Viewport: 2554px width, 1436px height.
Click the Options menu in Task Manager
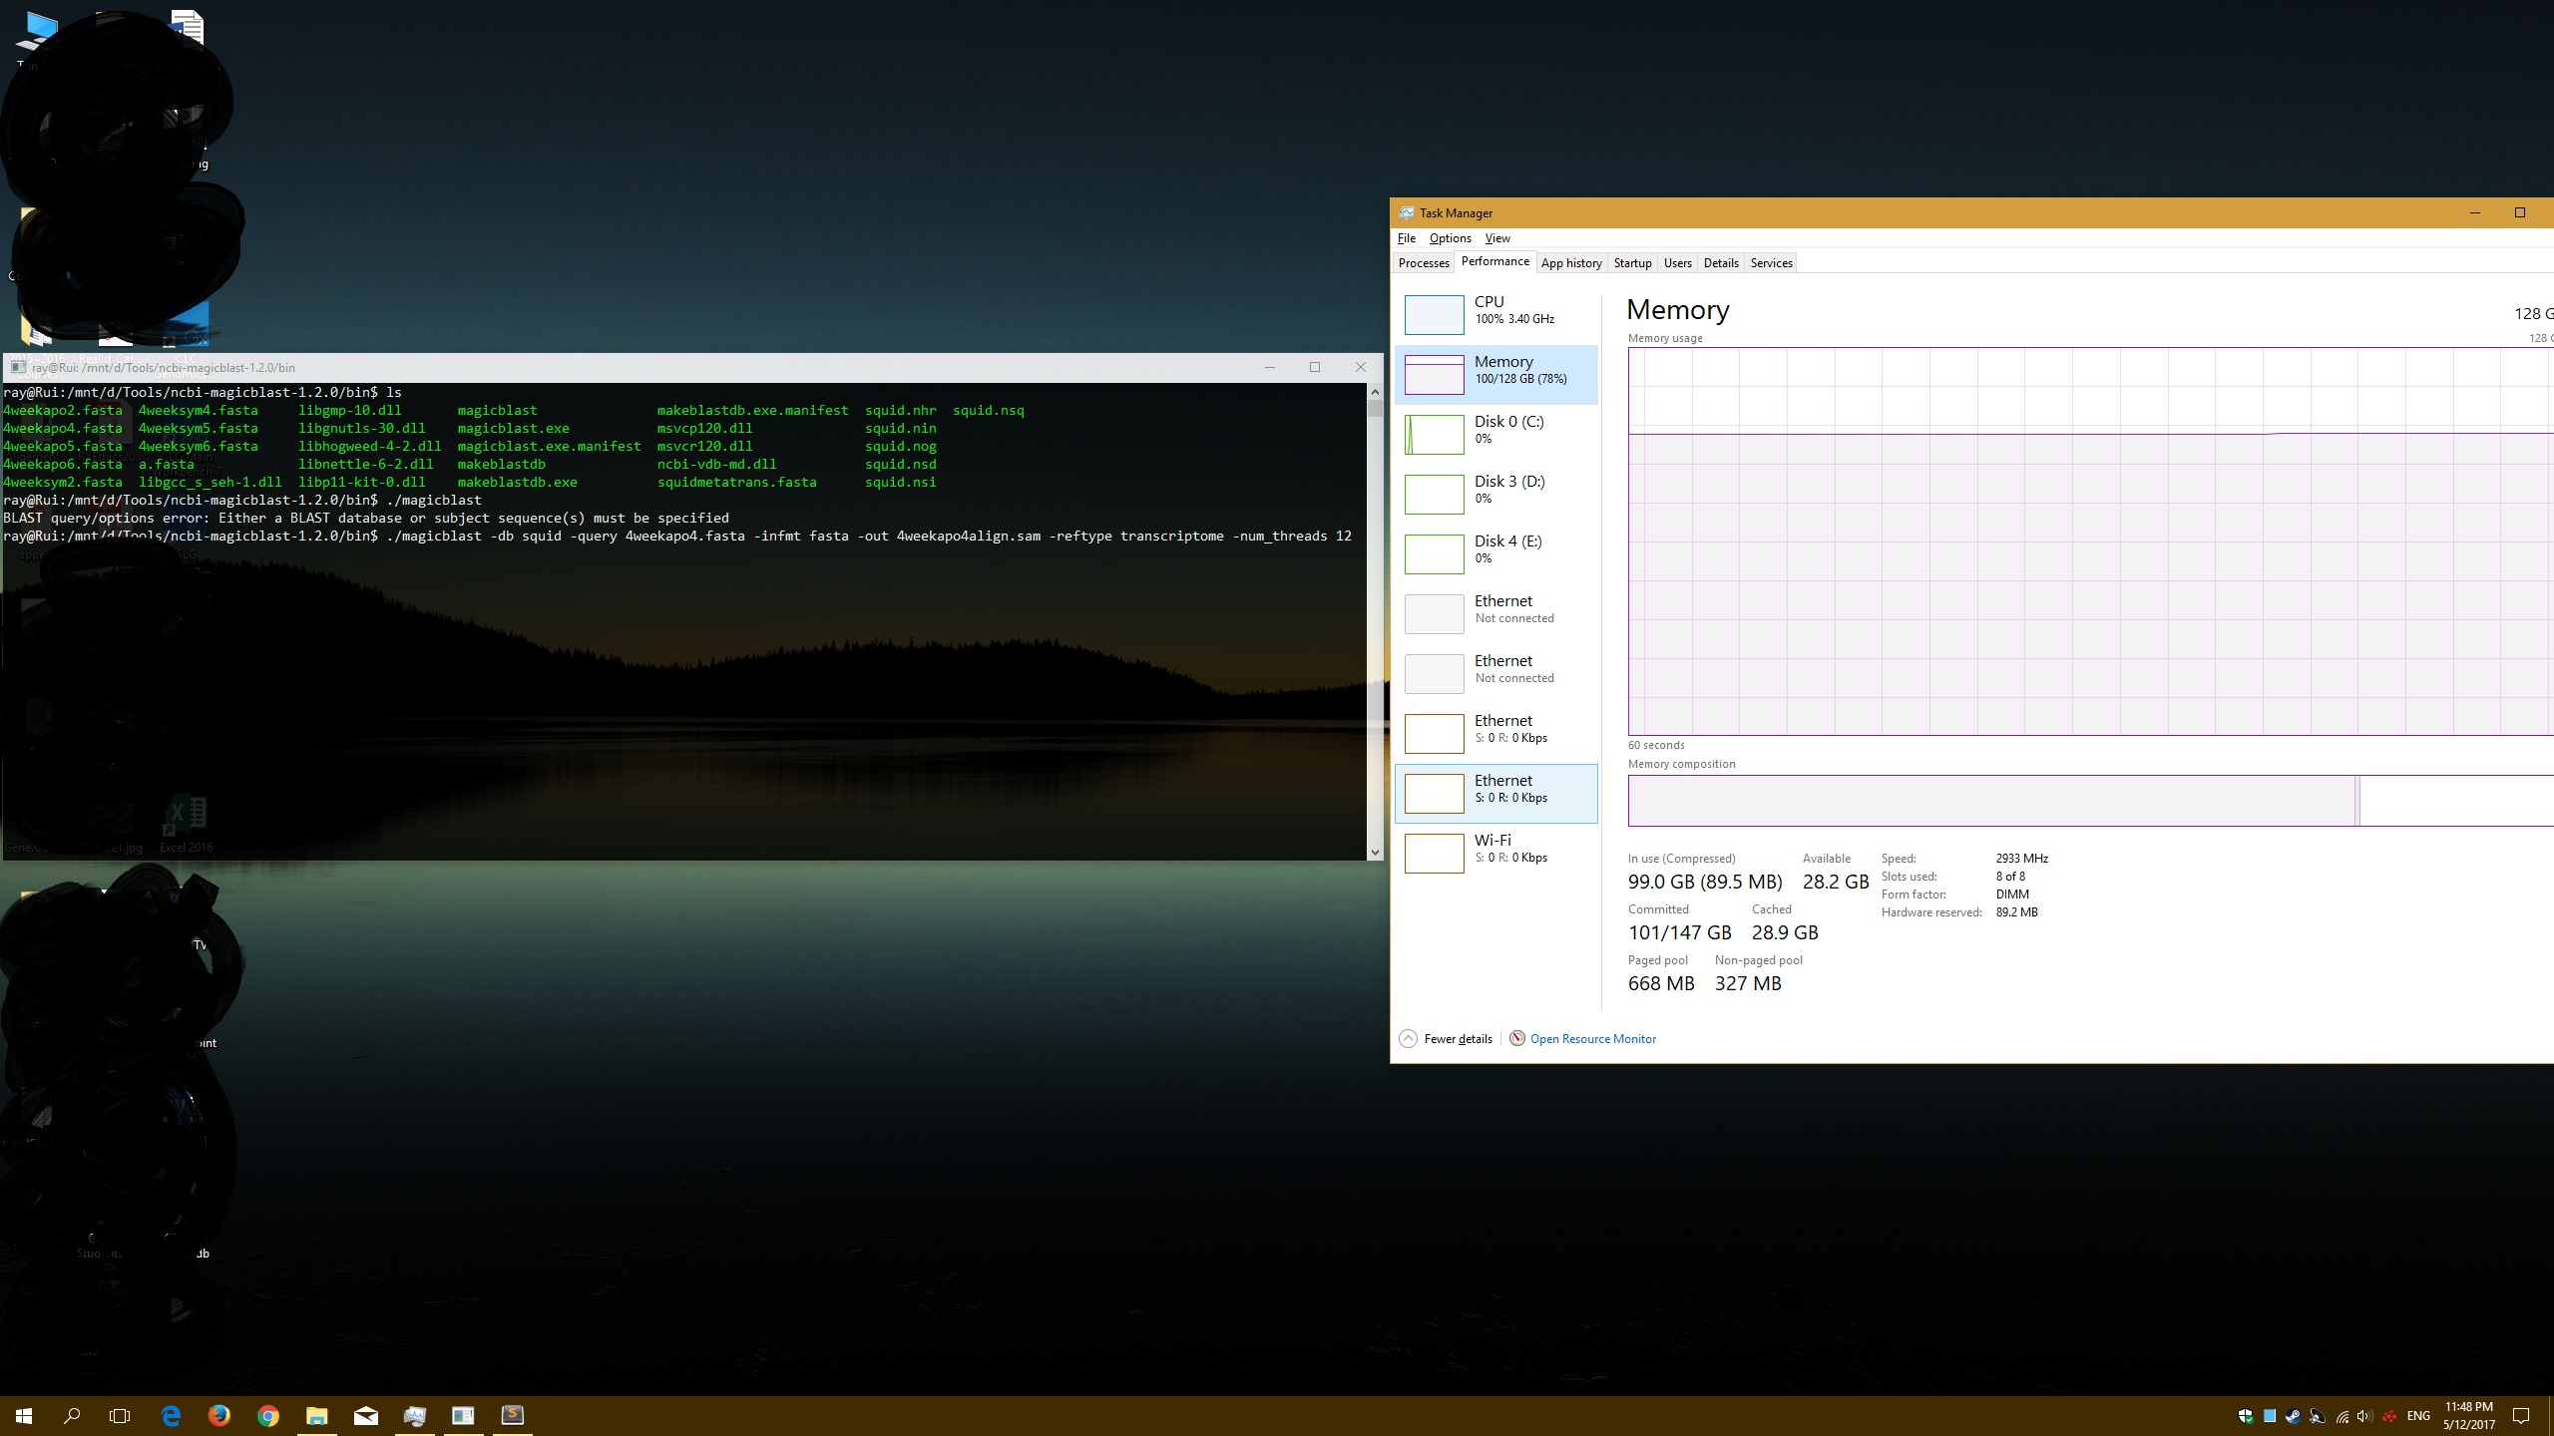[x=1449, y=238]
